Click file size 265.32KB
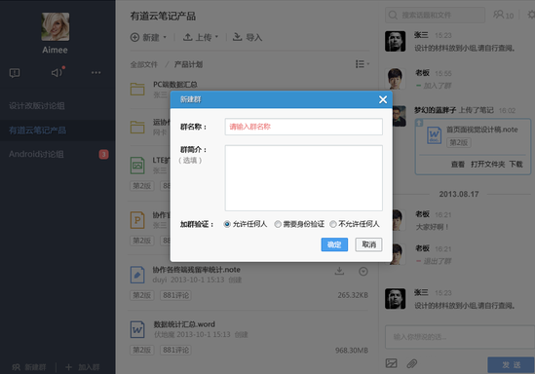Image resolution: width=535 pixels, height=374 pixels. click(353, 295)
